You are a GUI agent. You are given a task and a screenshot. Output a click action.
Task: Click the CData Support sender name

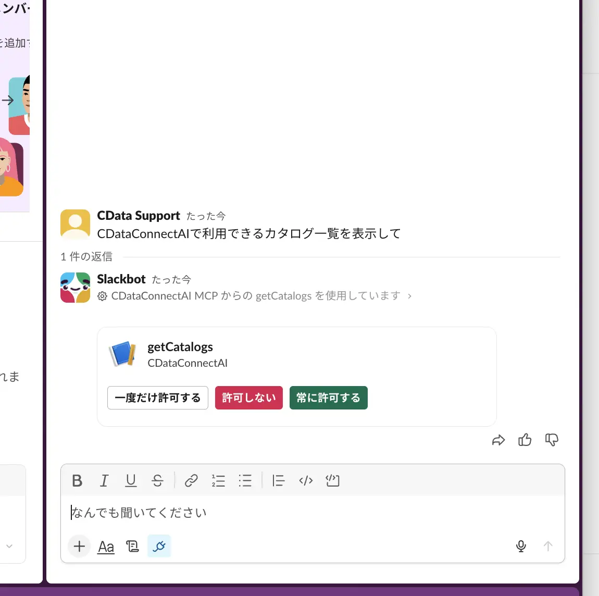point(138,216)
